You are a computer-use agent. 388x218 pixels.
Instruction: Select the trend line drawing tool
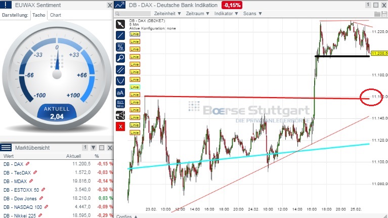point(120,35)
